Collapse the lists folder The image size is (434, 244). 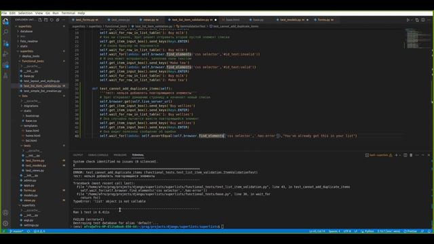[x=25, y=96]
